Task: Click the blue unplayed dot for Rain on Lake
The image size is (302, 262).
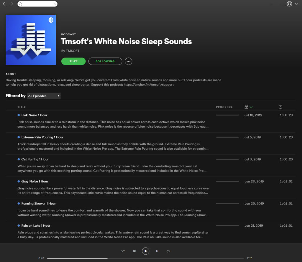Action: tap(19, 226)
